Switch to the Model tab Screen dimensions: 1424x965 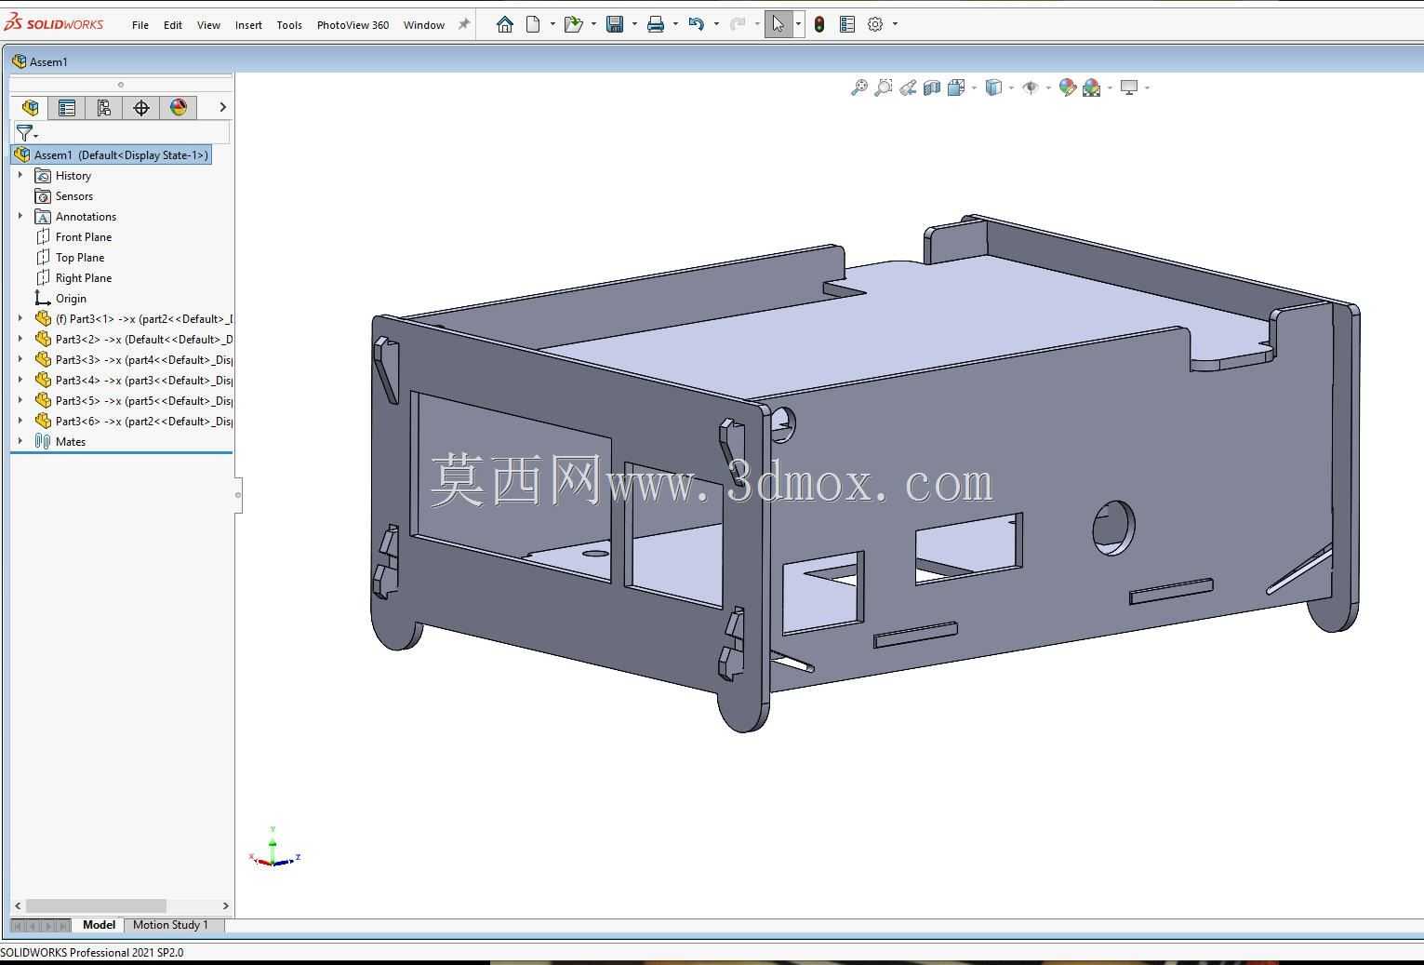pyautogui.click(x=99, y=925)
